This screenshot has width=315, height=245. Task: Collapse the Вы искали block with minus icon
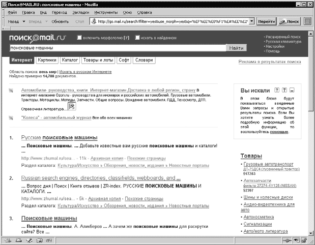click(292, 90)
